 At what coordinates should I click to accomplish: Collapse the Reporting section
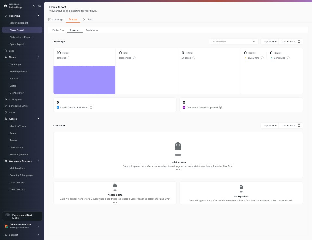[38, 16]
